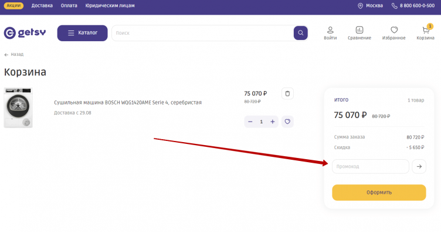Open the Юридическим лицам link
The height and width of the screenshot is (232, 441).
[x=110, y=6]
